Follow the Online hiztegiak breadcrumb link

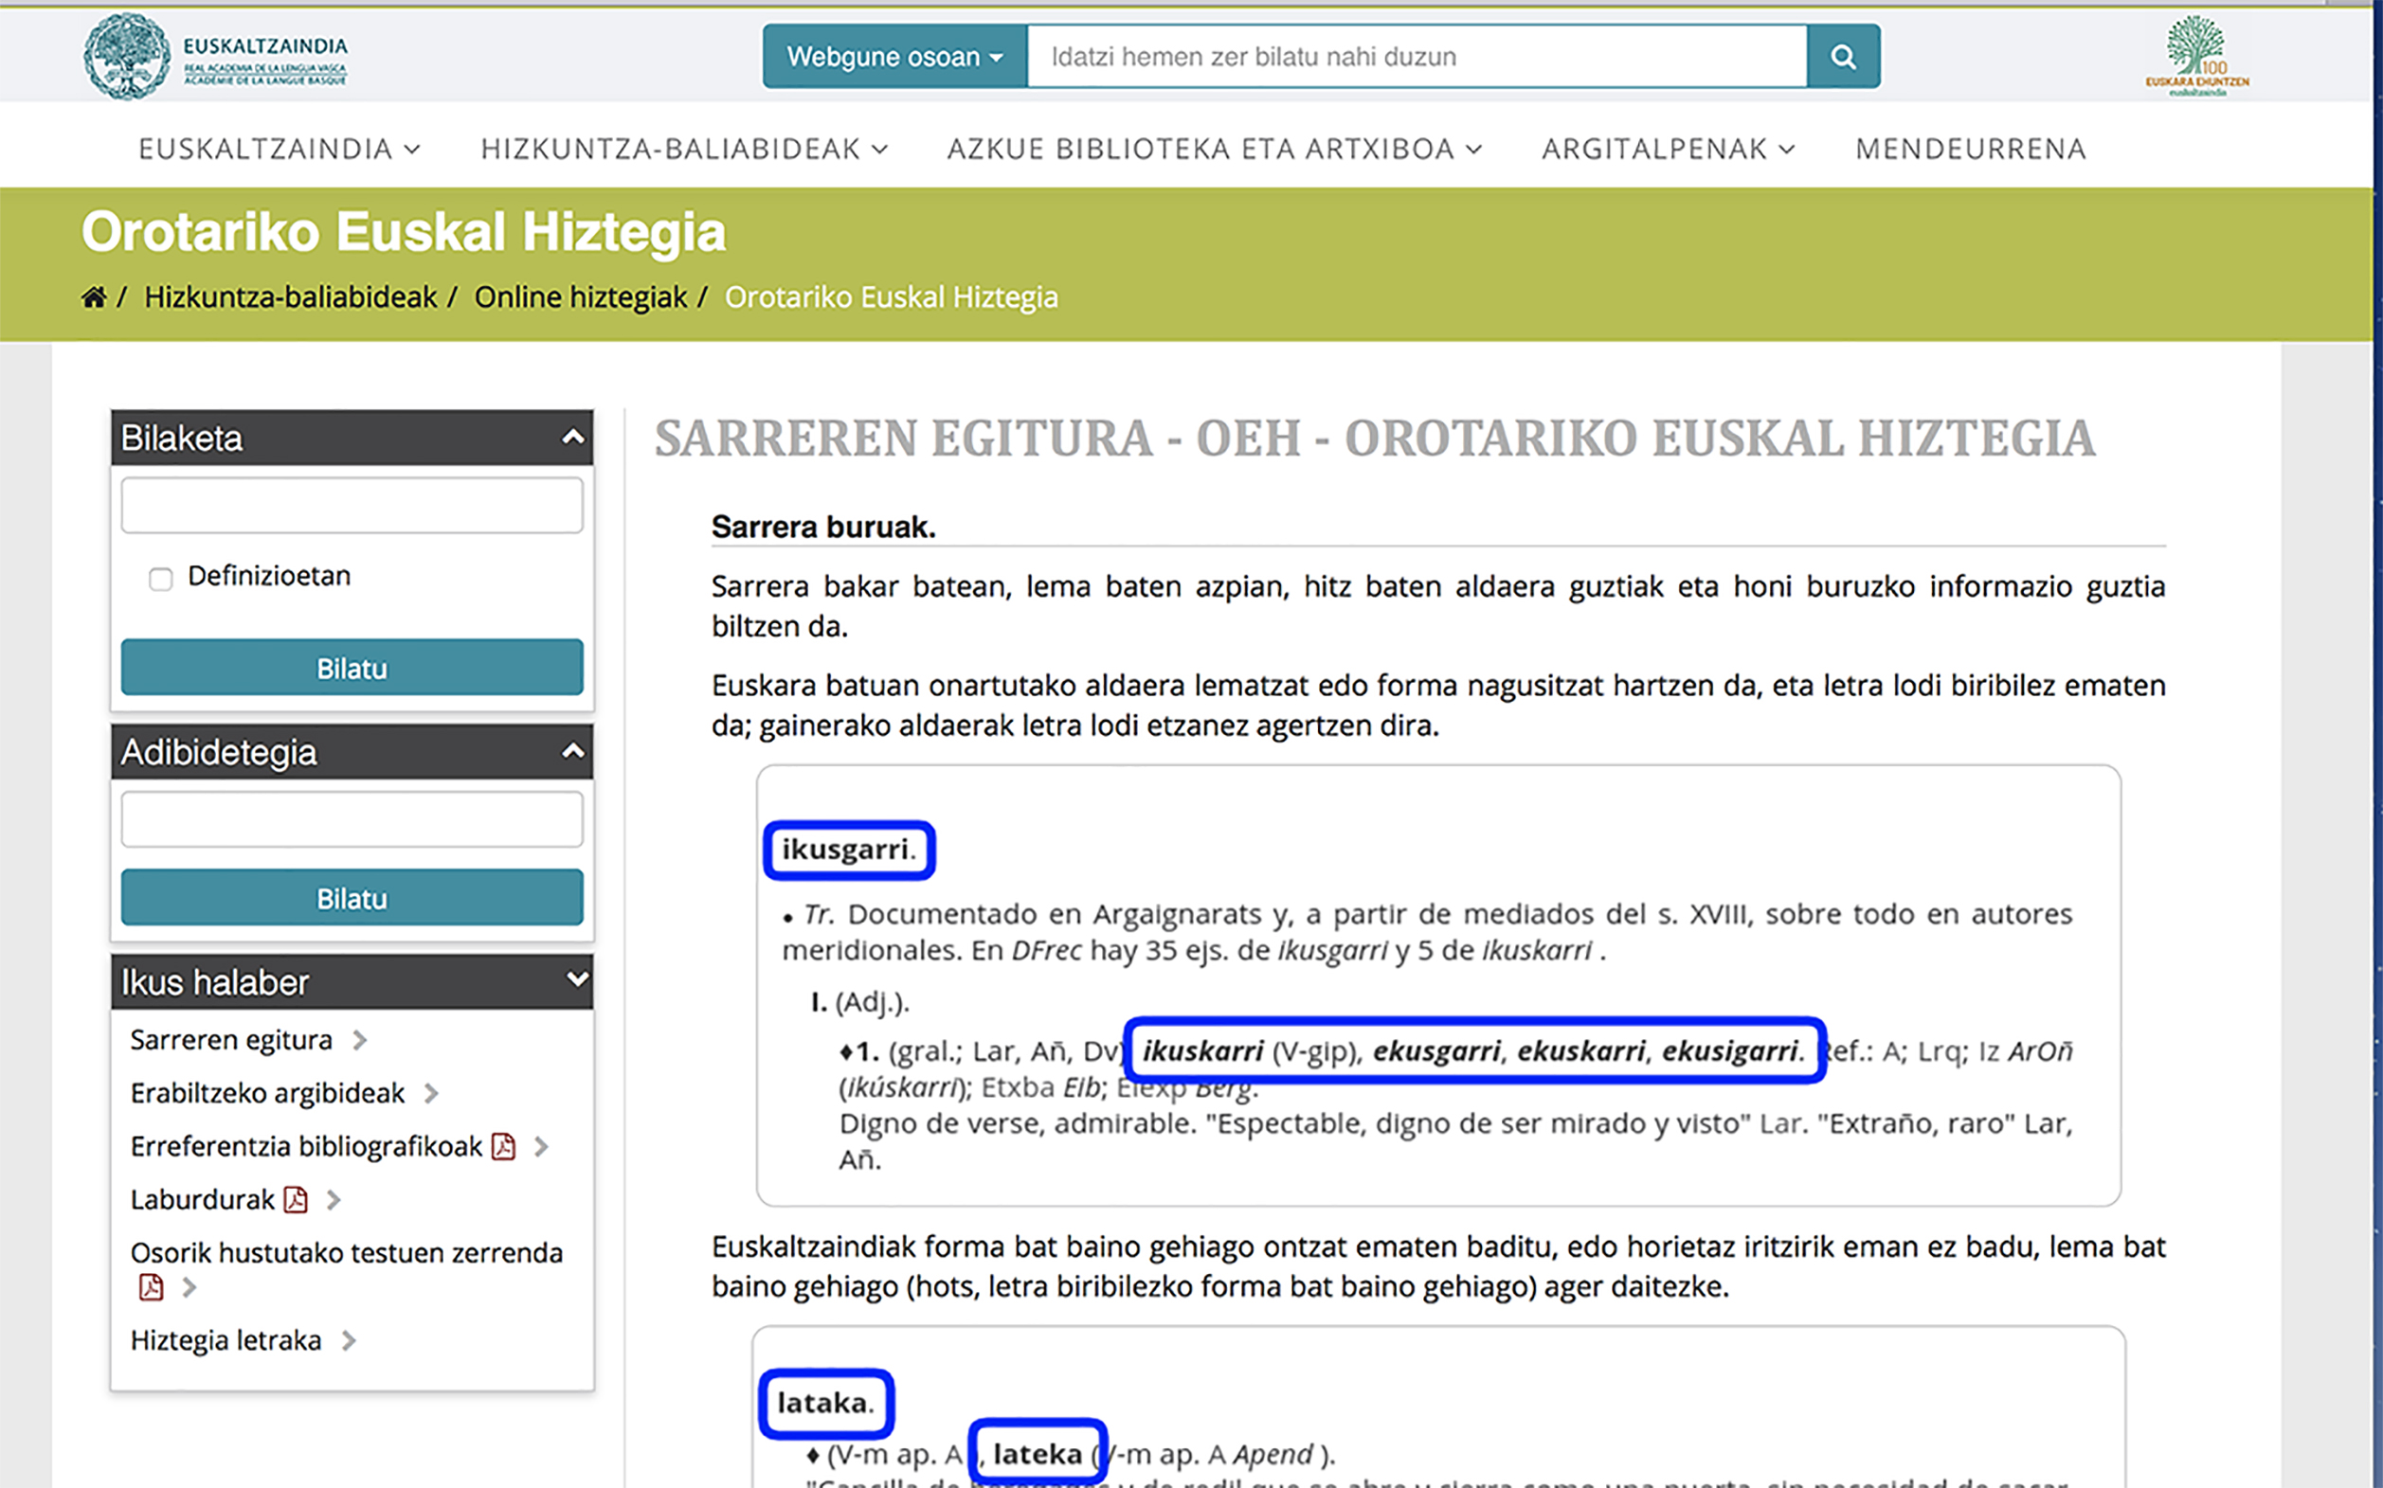(x=580, y=297)
